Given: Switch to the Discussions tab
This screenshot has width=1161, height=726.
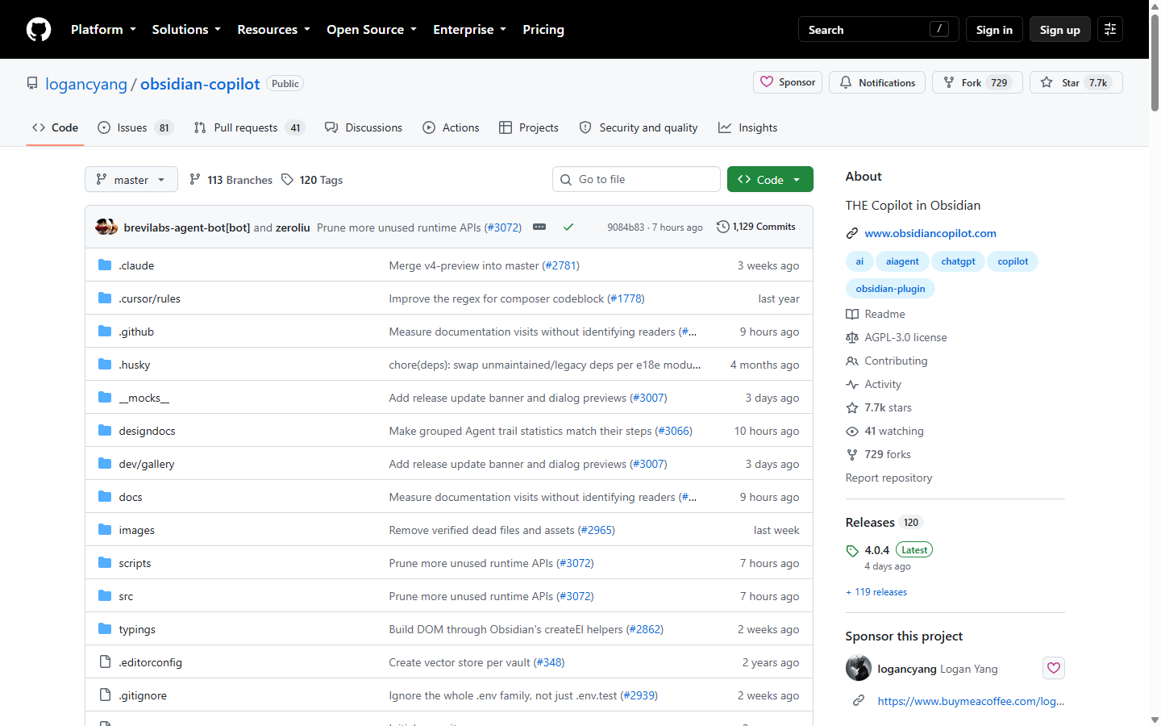Looking at the screenshot, I should [x=364, y=127].
